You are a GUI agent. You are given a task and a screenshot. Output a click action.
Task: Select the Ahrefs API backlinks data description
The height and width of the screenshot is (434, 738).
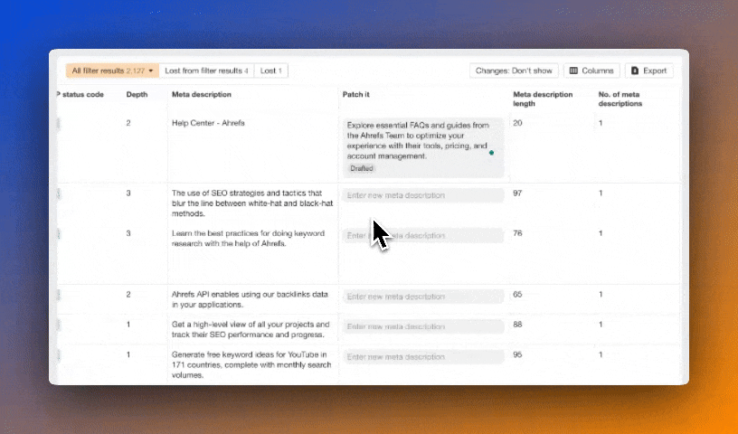click(250, 299)
